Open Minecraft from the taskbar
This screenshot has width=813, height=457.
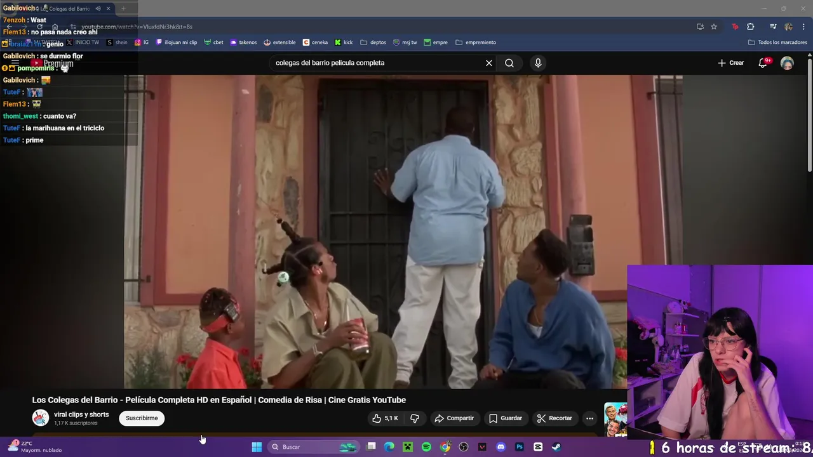pos(408,447)
